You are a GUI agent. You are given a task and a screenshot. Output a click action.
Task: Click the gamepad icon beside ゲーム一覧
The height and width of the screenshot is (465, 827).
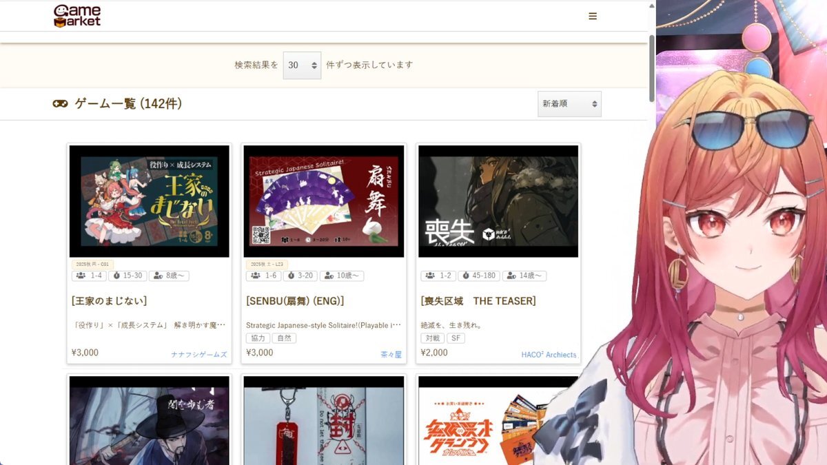[x=60, y=104]
